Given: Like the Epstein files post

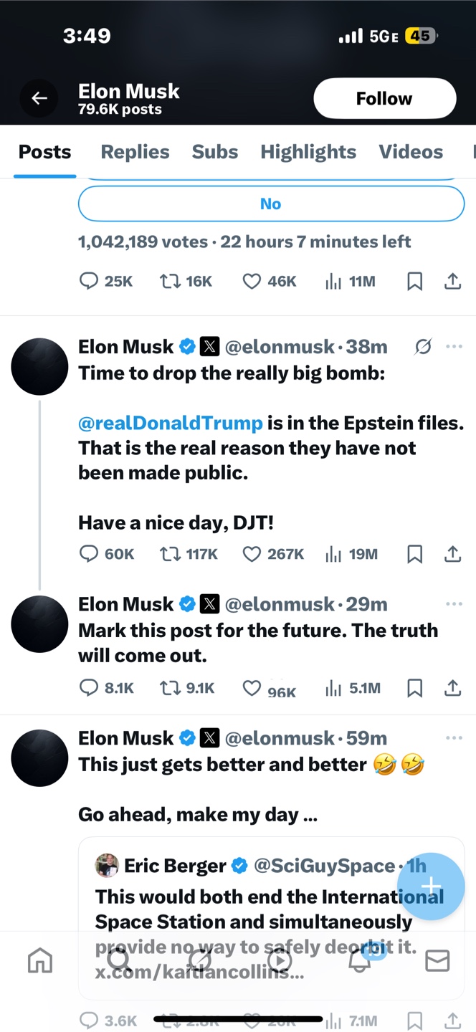Looking at the screenshot, I should click(273, 554).
